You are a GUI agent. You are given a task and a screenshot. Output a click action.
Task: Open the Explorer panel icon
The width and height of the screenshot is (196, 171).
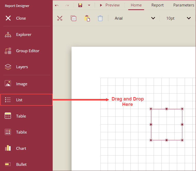(x=8, y=35)
